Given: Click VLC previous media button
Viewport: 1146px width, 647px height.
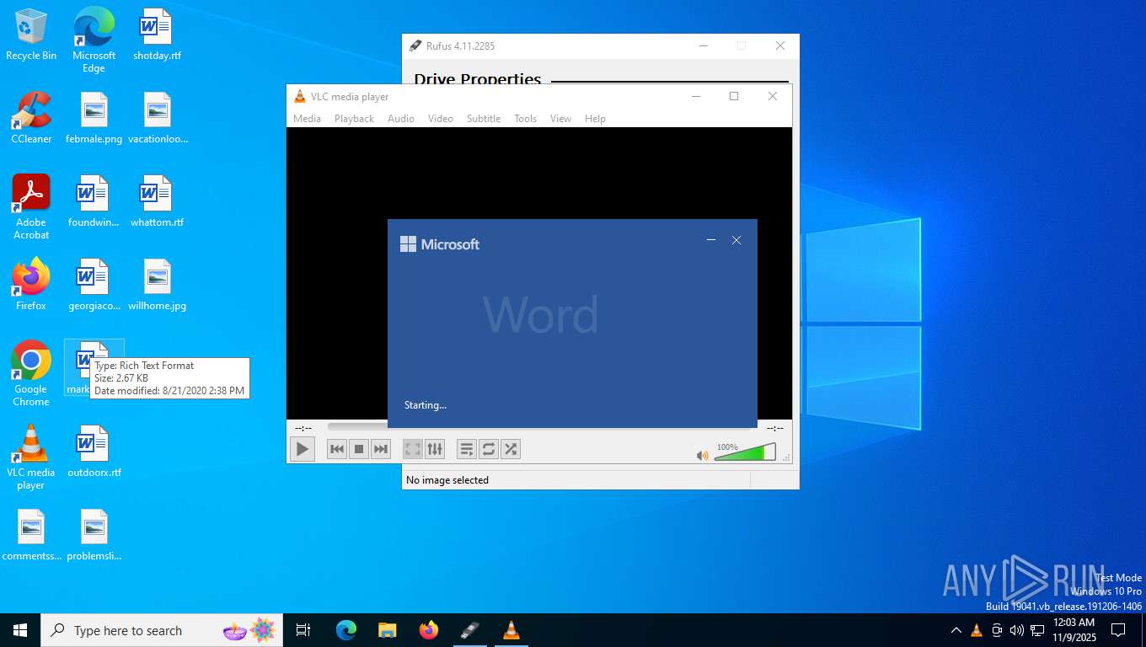Looking at the screenshot, I should click(x=337, y=449).
